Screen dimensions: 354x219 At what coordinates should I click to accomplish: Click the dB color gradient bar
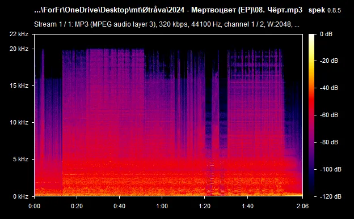click(311, 115)
